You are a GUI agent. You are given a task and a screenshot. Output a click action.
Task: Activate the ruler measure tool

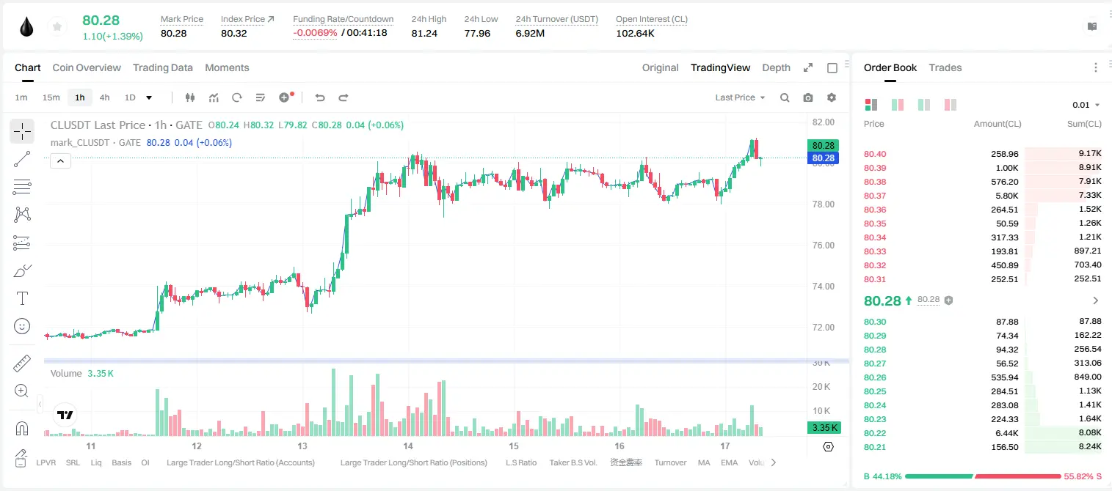[x=22, y=363]
